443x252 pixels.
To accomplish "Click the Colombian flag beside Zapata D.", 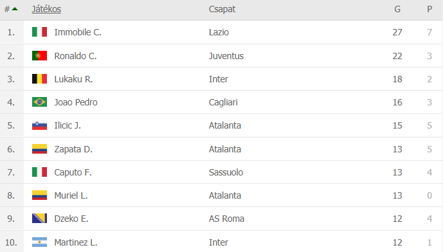I will click(40, 149).
